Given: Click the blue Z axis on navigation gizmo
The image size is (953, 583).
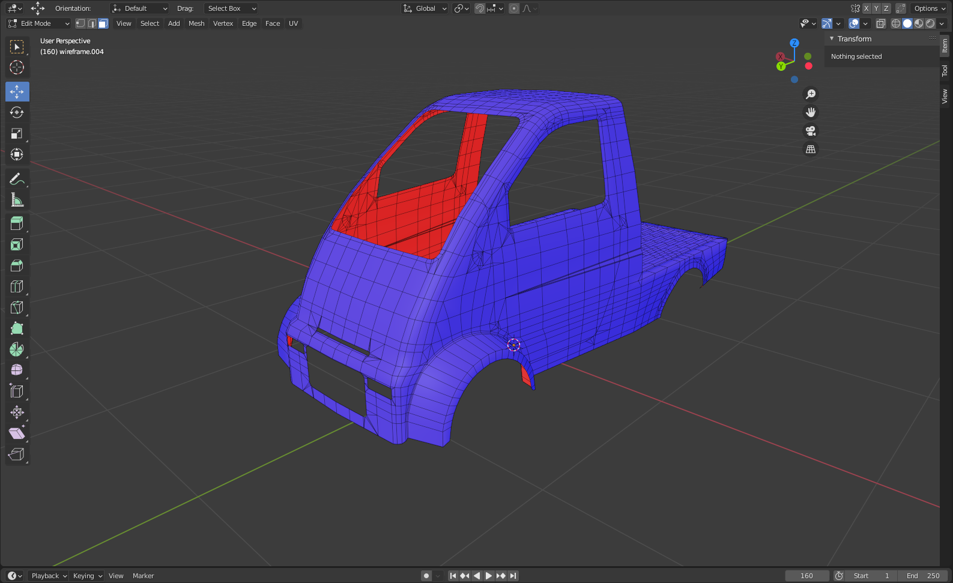Looking at the screenshot, I should coord(794,43).
